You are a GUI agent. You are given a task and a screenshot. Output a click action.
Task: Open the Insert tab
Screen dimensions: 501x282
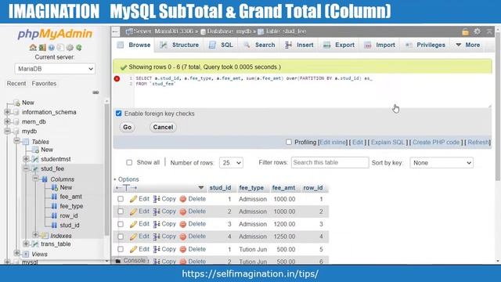coord(299,45)
